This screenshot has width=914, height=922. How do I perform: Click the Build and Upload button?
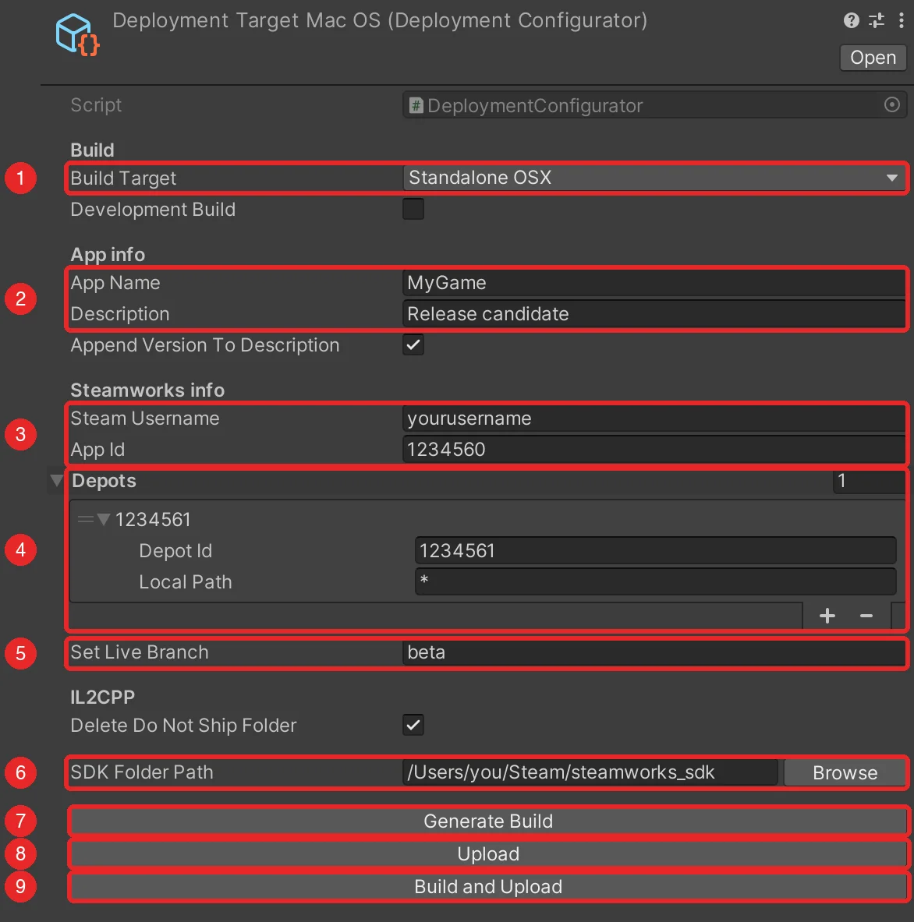488,887
